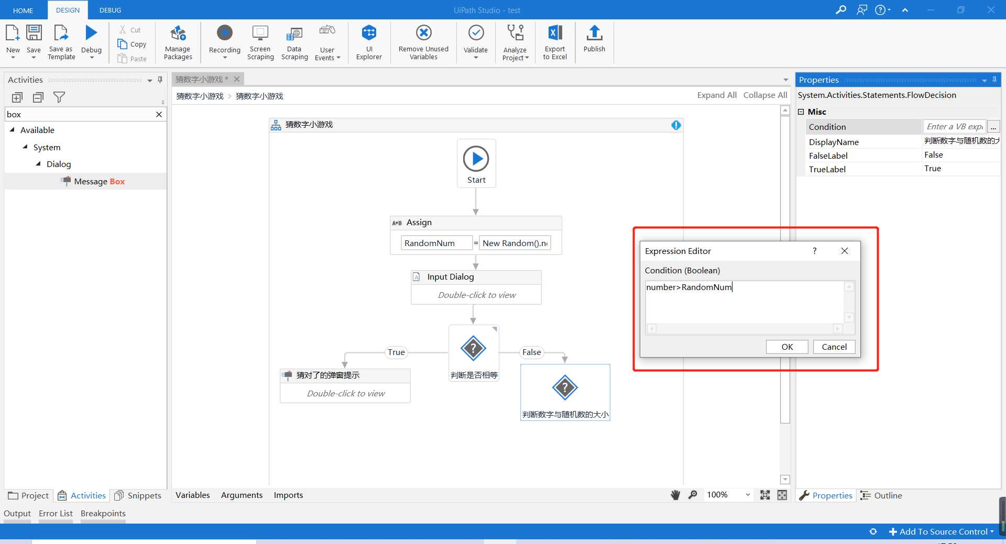Click Cancel in Expression Editor
Screen dimensions: 1006x544
click(834, 347)
